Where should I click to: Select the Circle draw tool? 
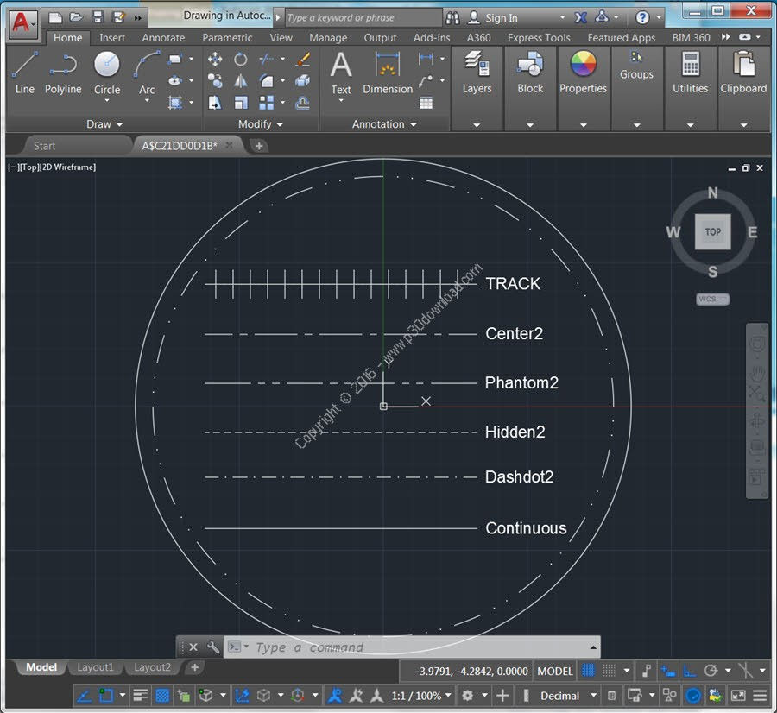click(107, 73)
